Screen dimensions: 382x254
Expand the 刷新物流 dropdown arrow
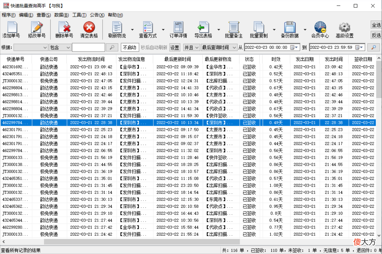click(x=132, y=30)
